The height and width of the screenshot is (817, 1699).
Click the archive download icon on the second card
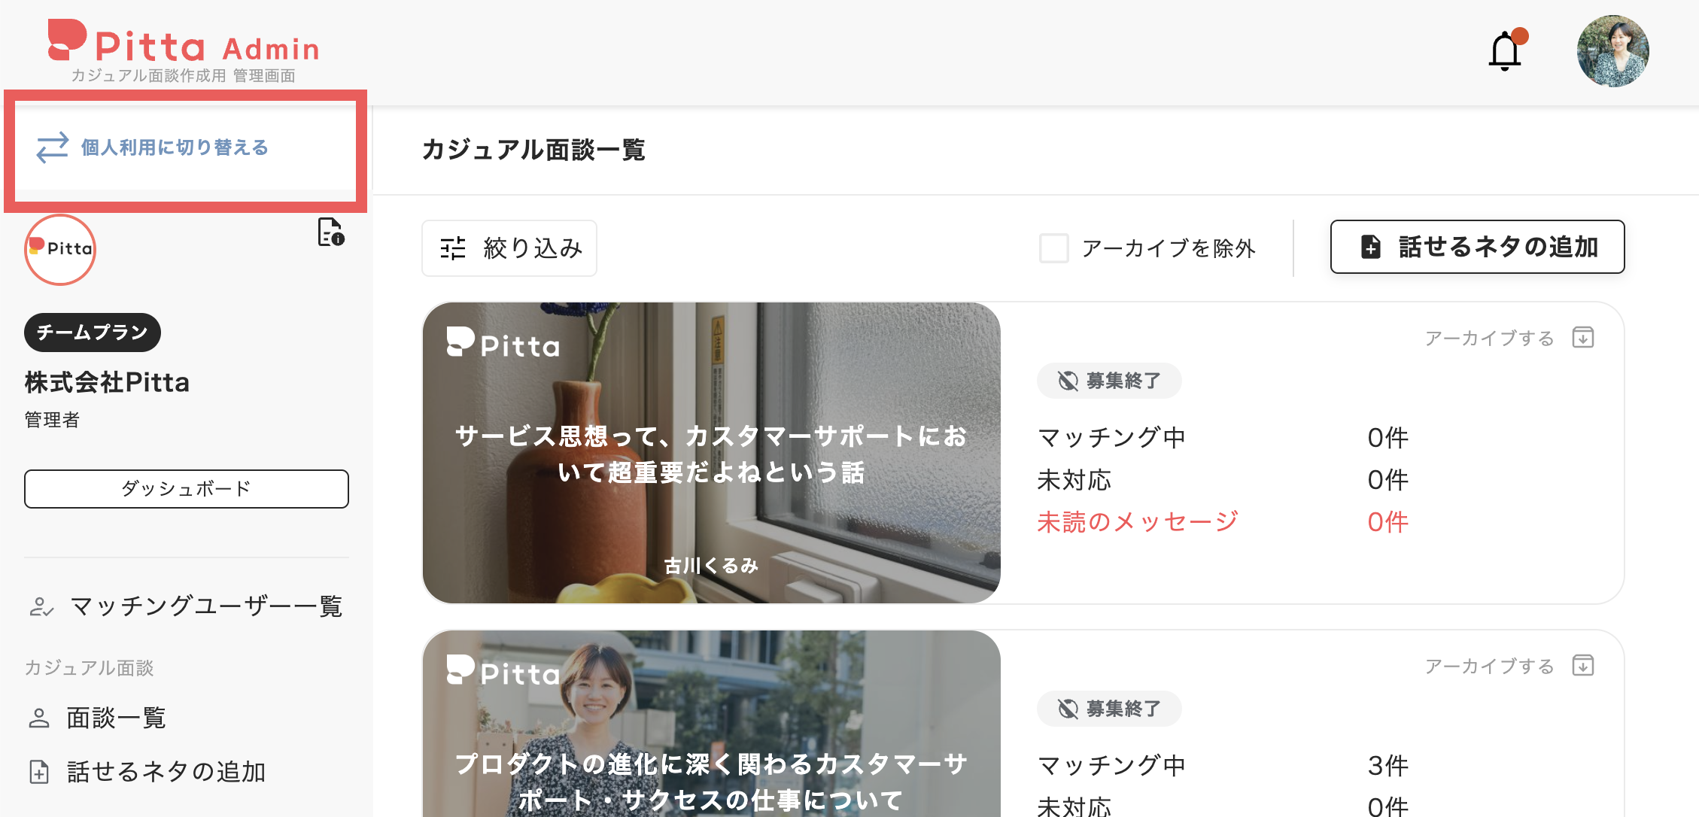point(1583,666)
